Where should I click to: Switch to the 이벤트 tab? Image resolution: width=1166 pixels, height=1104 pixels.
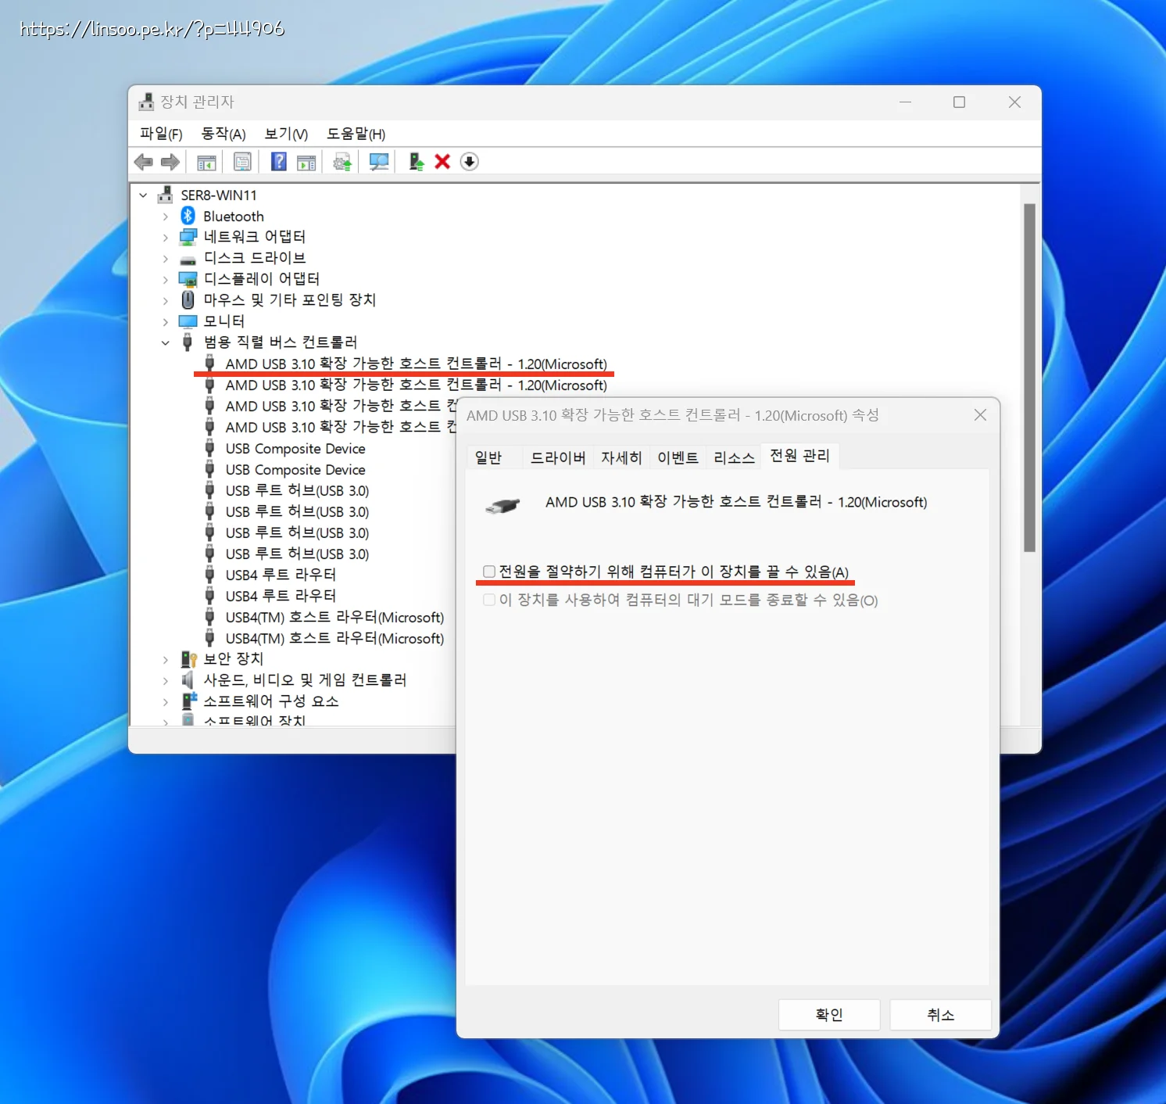coord(678,457)
